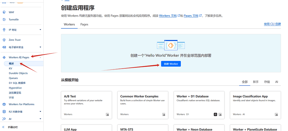Click the Workers for Platforms cube icon

click(x=4, y=104)
